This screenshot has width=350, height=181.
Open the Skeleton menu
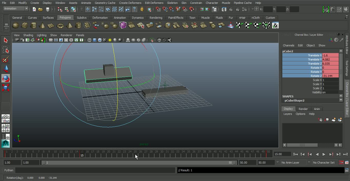coord(172,3)
